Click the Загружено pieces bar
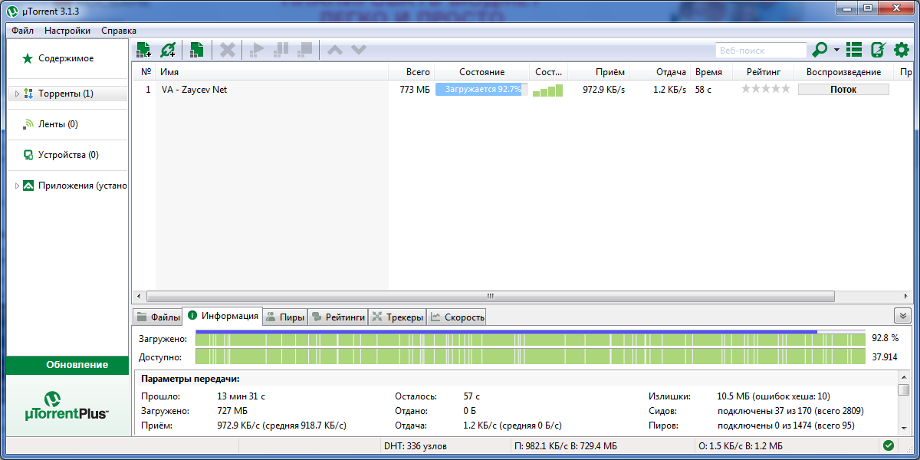The height and width of the screenshot is (460, 920). click(x=529, y=338)
